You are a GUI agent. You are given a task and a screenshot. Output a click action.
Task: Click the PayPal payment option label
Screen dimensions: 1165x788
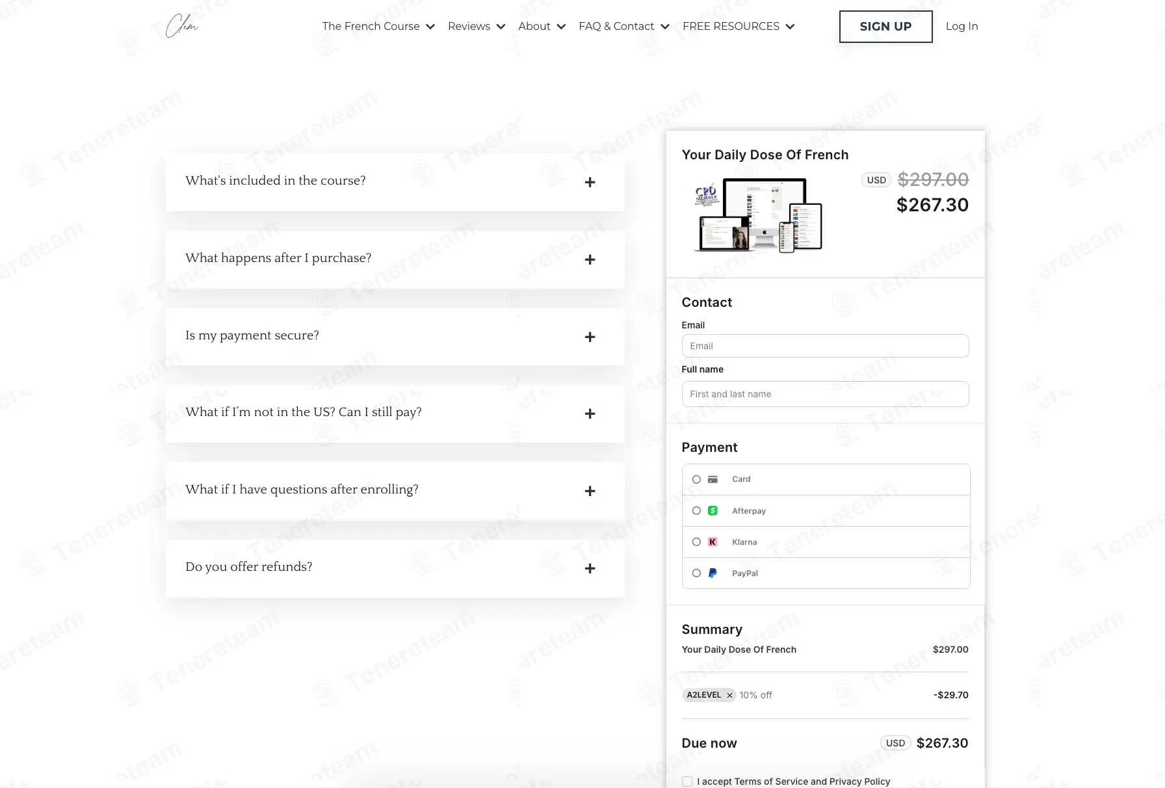[x=745, y=573]
